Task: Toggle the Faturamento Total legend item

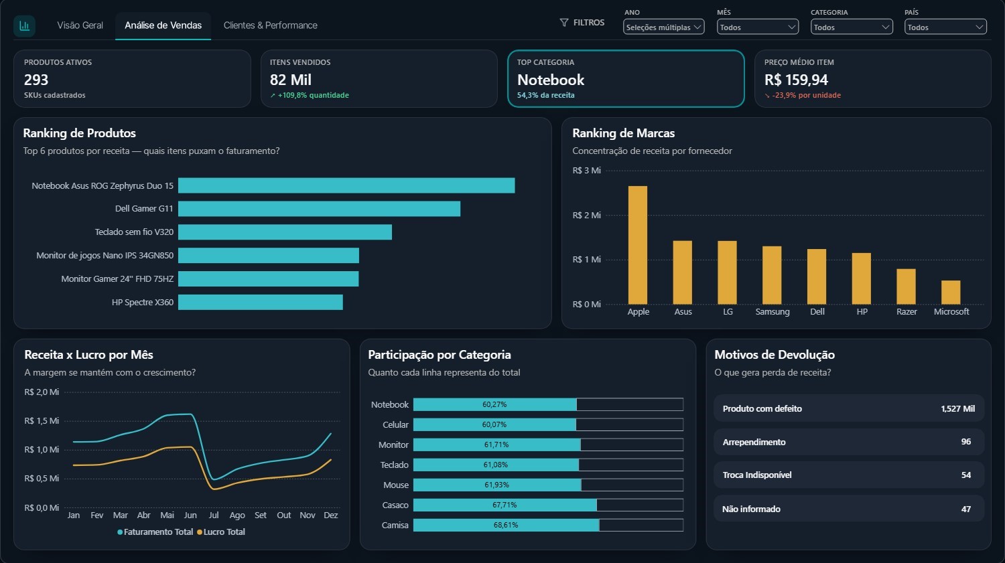Action: point(155,532)
